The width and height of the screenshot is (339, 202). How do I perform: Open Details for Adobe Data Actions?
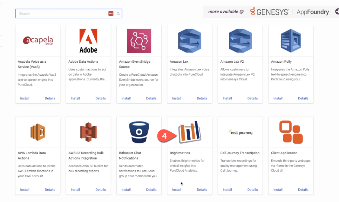[100, 98]
